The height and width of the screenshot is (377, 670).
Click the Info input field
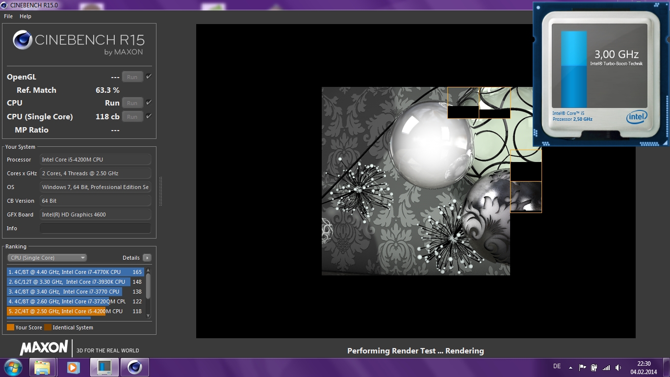coord(95,228)
